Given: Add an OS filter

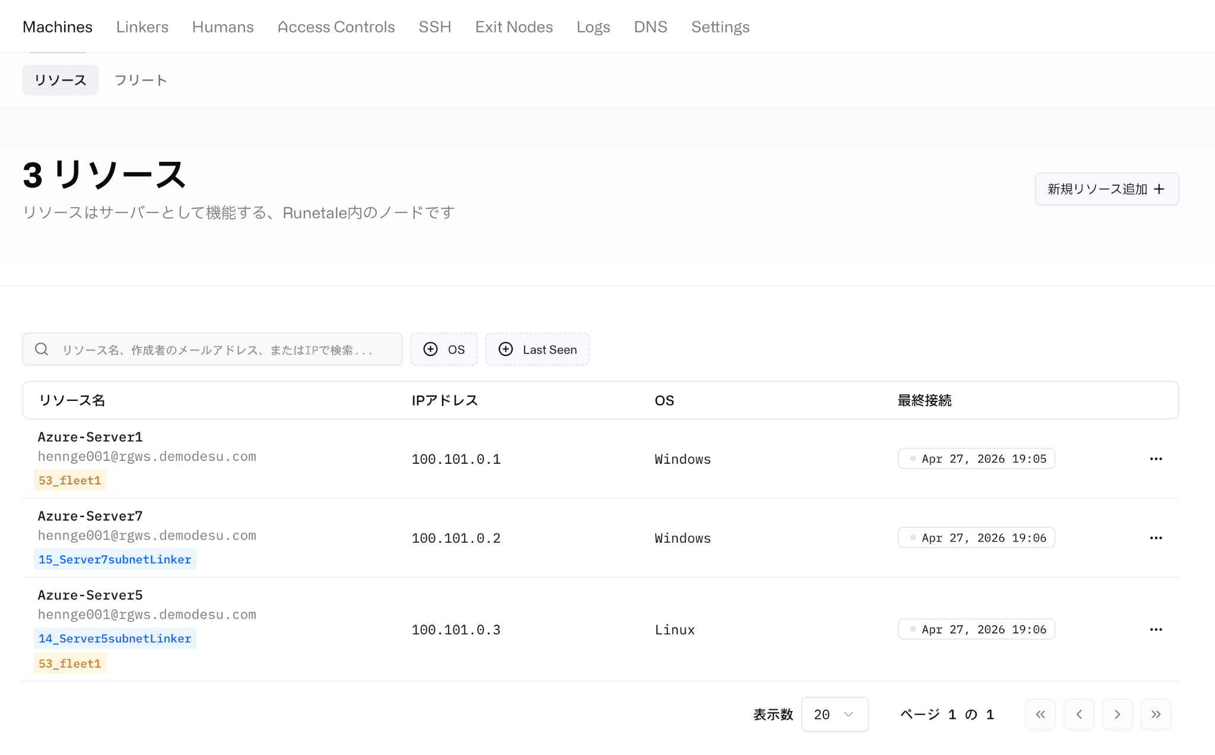Looking at the screenshot, I should click(444, 349).
